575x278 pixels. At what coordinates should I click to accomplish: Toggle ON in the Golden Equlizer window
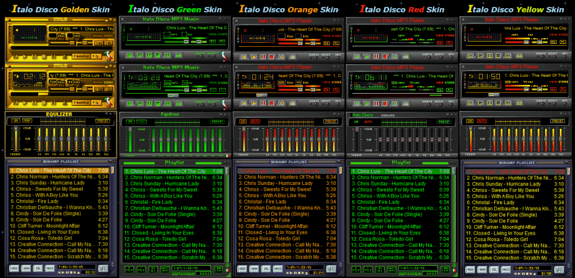(16, 121)
